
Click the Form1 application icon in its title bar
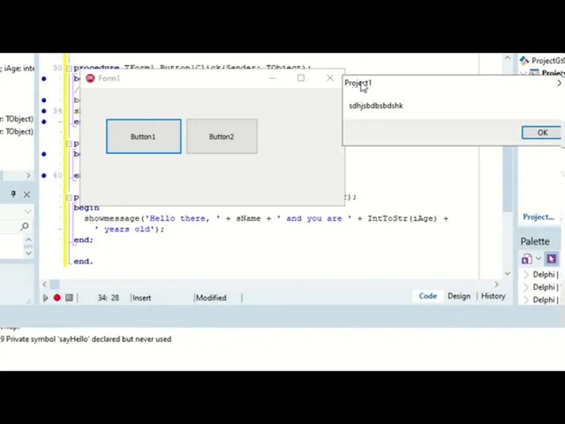coord(90,78)
